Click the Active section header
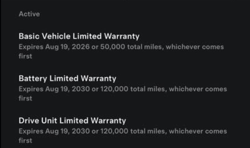The height and width of the screenshot is (148, 250). [29, 14]
